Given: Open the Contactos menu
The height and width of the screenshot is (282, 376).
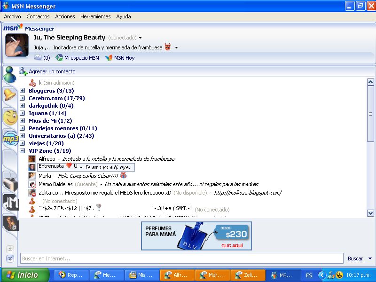Looking at the screenshot, I should click(38, 16).
